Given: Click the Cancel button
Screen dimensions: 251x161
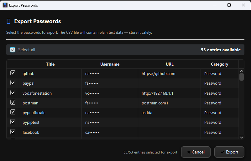Looking at the screenshot, I should (x=196, y=152).
